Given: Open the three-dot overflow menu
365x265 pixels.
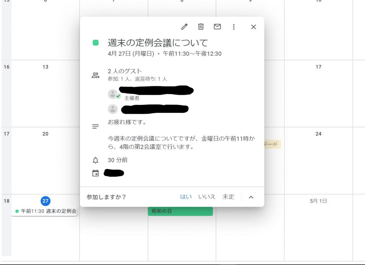Looking at the screenshot, I should (234, 27).
